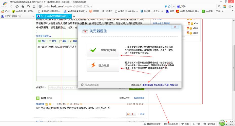Sort answers by 按默认排序
This screenshot has width=235, height=126.
coord(125,98)
